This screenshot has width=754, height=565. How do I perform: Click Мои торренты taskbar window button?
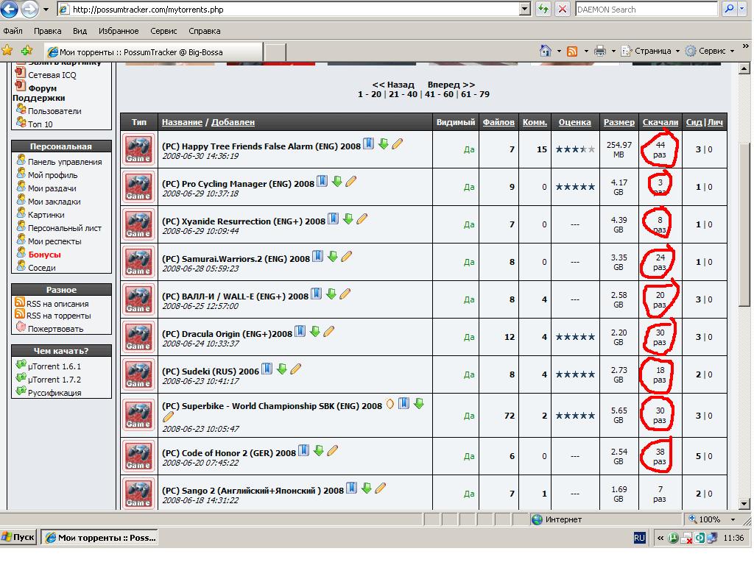tap(99, 538)
